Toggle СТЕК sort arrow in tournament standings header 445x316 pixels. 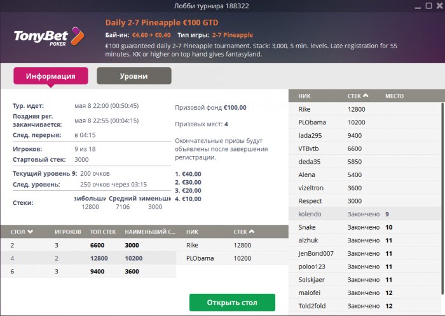366,96
